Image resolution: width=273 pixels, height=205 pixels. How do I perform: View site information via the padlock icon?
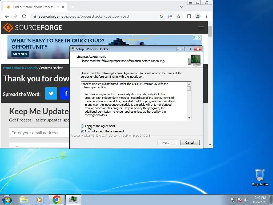point(35,16)
